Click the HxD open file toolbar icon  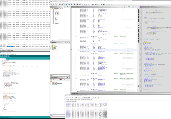point(68,98)
